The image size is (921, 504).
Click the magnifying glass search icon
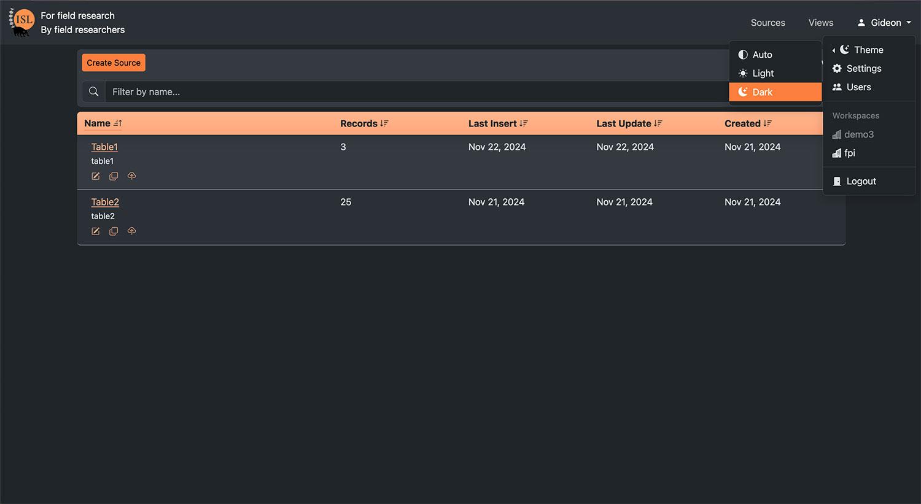[x=94, y=91]
